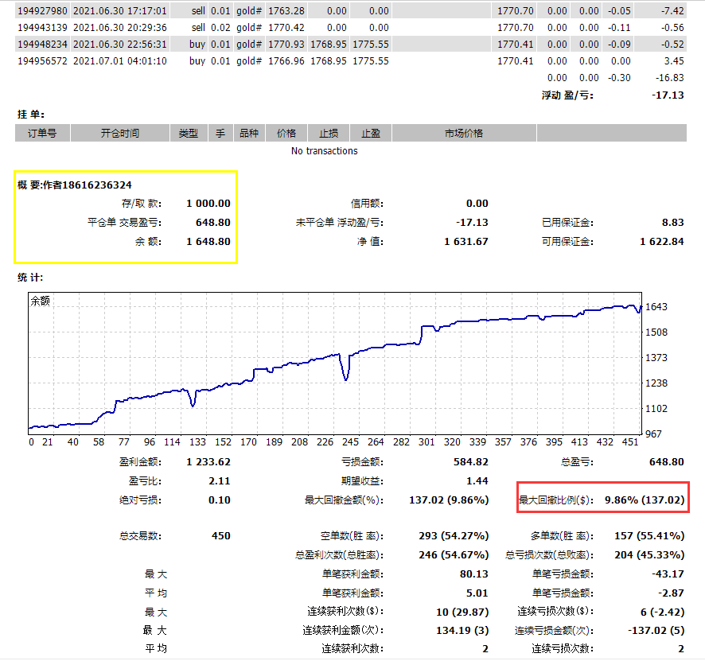Click the No transactions text
The image size is (705, 661).
325,151
